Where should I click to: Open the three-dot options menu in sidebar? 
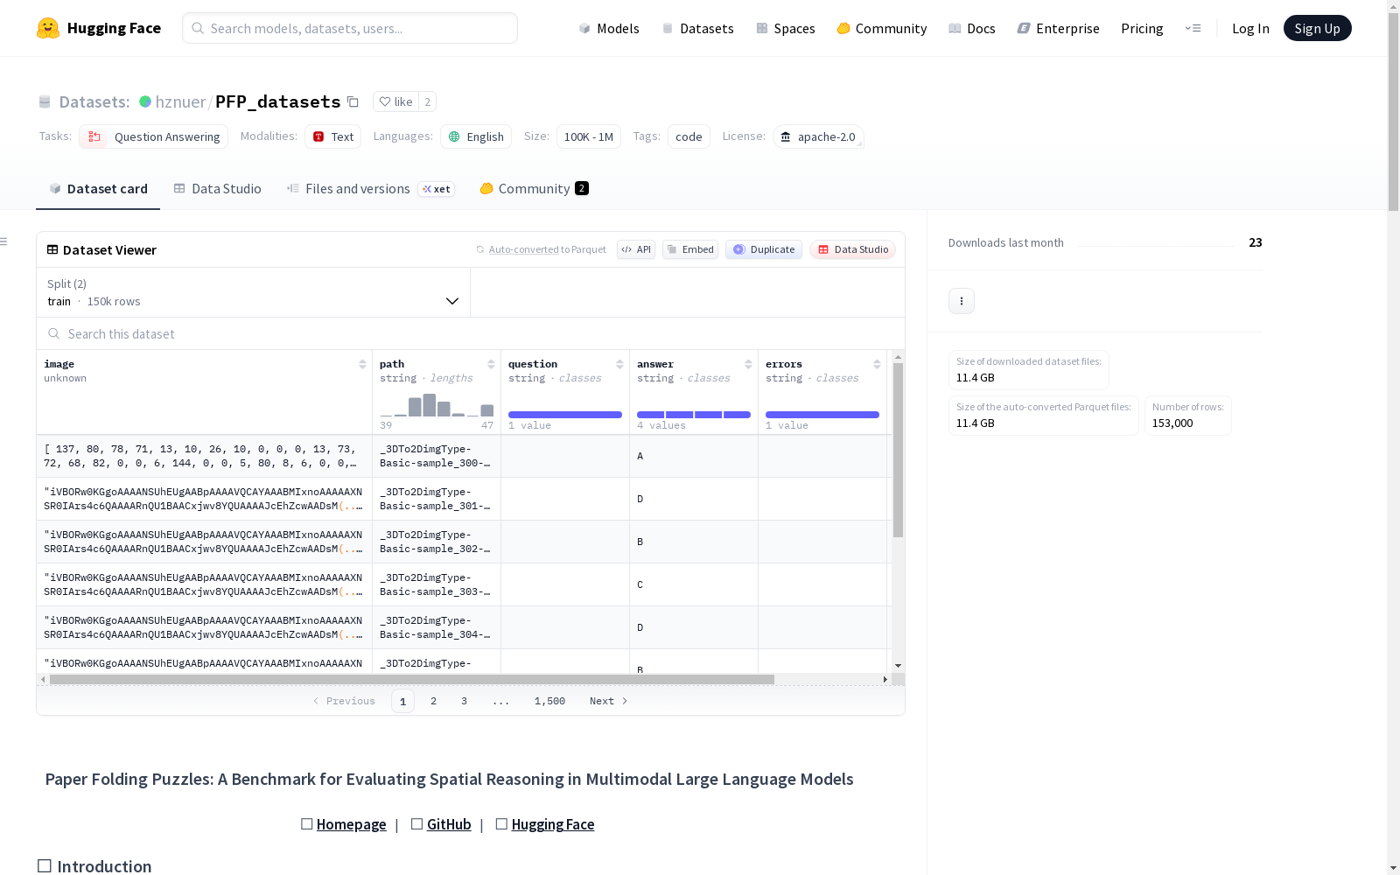(x=962, y=301)
